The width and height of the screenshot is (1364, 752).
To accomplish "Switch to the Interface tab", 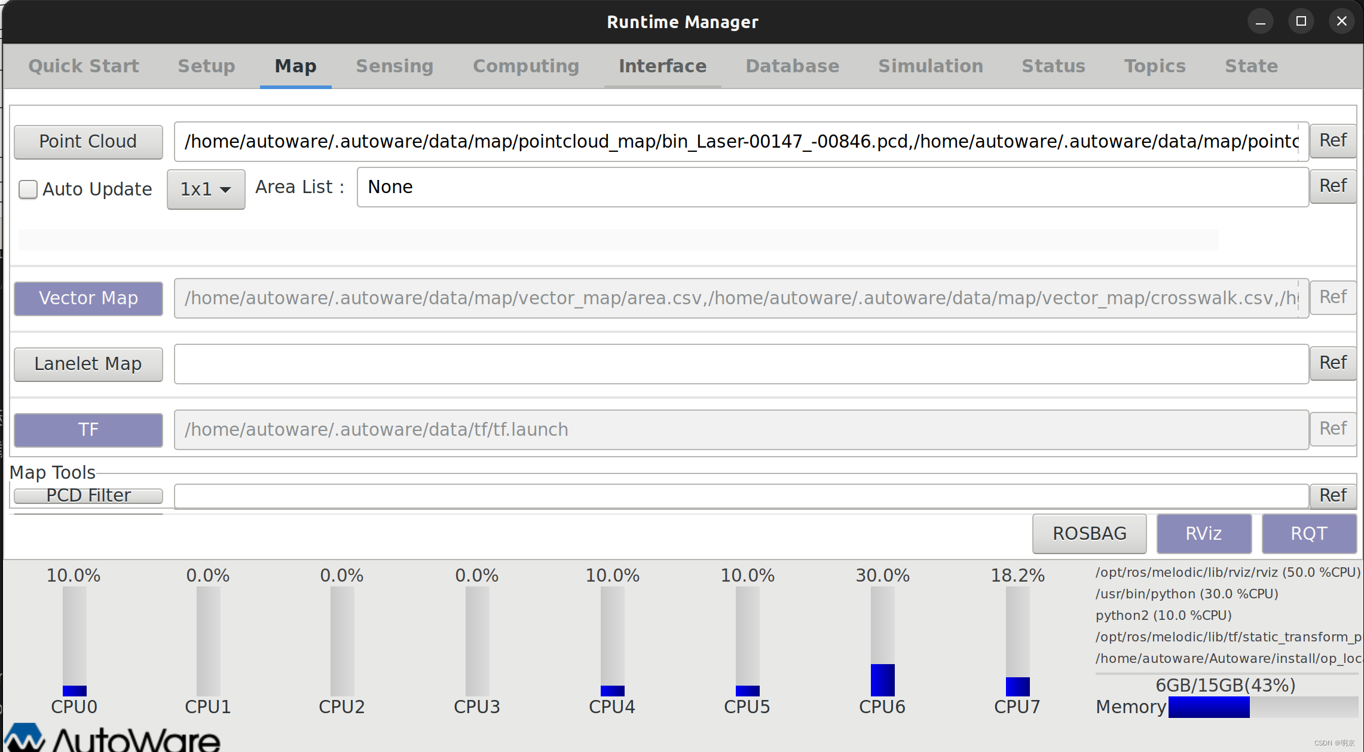I will coord(662,66).
